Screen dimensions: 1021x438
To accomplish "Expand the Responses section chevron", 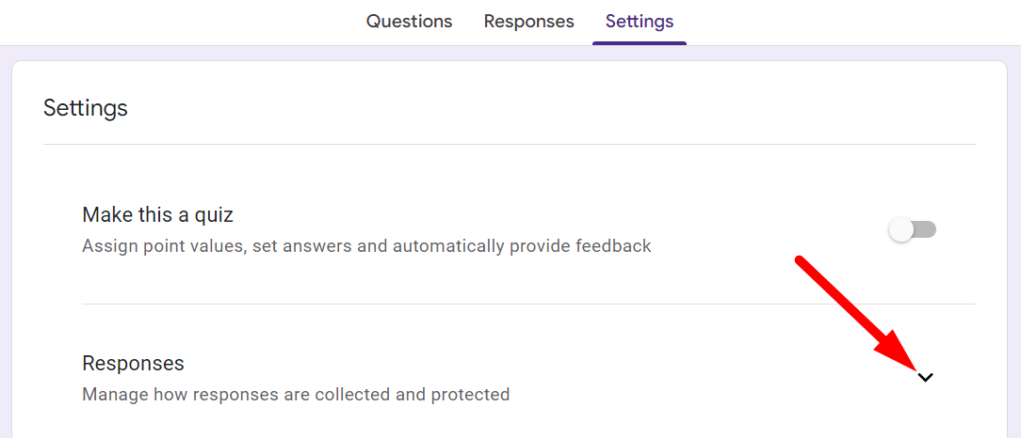I will [926, 378].
